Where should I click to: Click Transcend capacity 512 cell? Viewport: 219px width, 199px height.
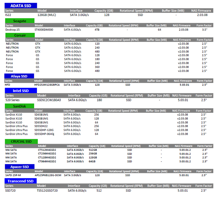click(99, 191)
